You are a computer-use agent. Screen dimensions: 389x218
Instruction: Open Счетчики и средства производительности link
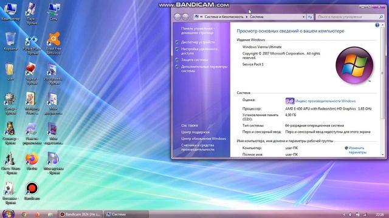click(x=198, y=147)
